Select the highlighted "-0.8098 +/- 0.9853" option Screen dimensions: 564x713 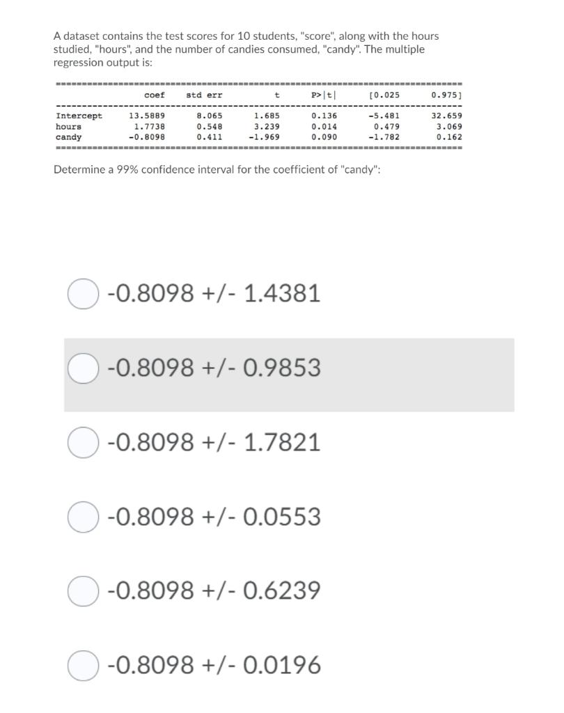pyautogui.click(x=82, y=367)
